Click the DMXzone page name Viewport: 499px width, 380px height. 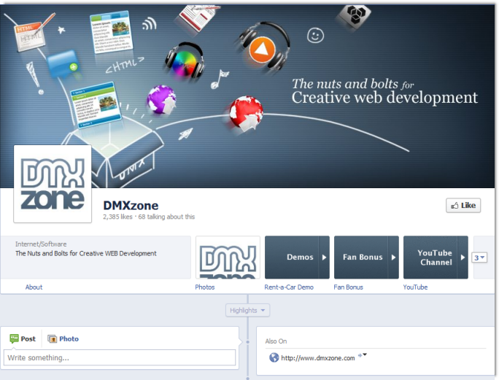coord(131,206)
